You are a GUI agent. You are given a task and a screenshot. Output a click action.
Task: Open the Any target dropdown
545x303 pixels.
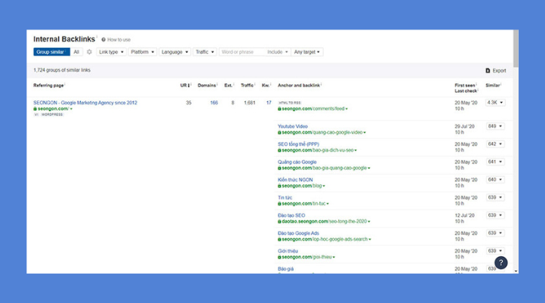[307, 52]
